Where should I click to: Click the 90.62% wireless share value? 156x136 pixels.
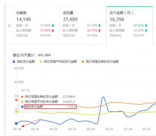tap(46, 36)
